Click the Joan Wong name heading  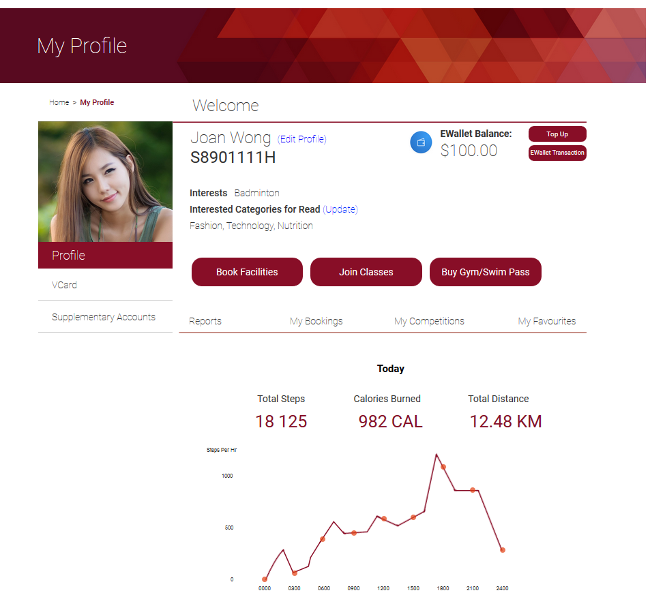(231, 138)
